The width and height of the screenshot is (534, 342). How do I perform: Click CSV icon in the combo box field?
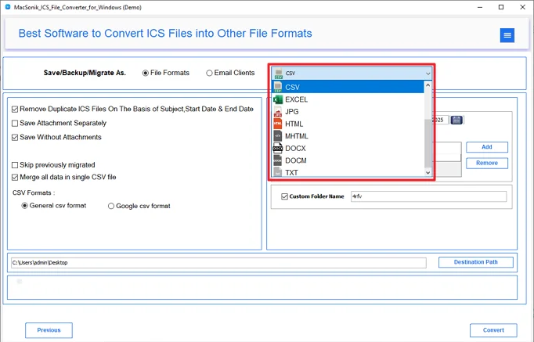tap(279, 73)
